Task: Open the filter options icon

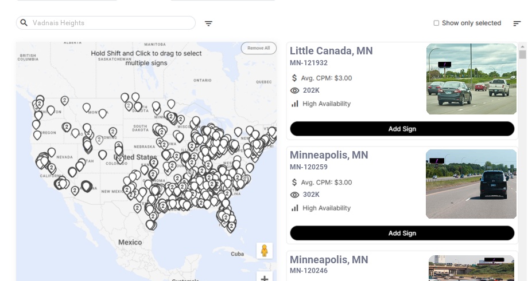Action: (x=208, y=23)
